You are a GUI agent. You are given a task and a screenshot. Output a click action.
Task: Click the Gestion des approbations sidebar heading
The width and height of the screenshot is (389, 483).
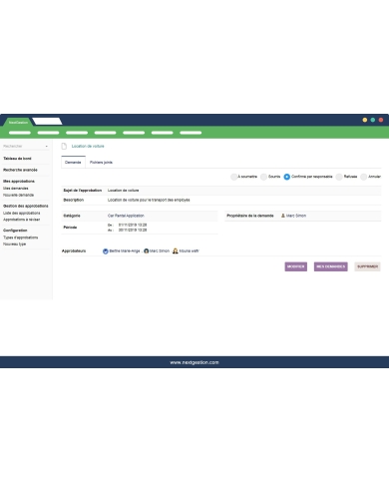pos(26,206)
